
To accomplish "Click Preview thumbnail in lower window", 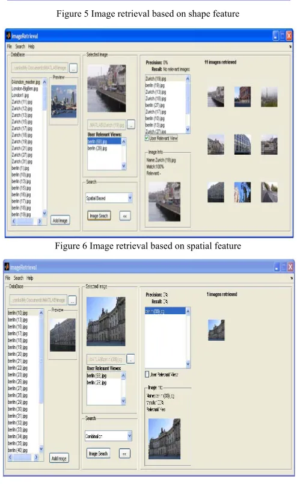I will [63, 335].
